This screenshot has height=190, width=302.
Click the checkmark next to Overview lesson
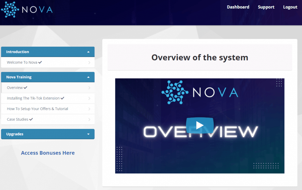point(25,88)
